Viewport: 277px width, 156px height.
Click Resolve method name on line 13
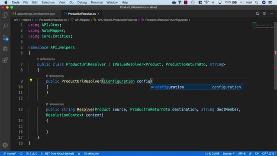coord(85,110)
